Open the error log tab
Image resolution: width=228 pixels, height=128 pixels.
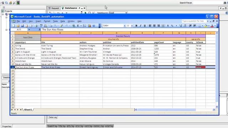pyautogui.click(x=79, y=126)
